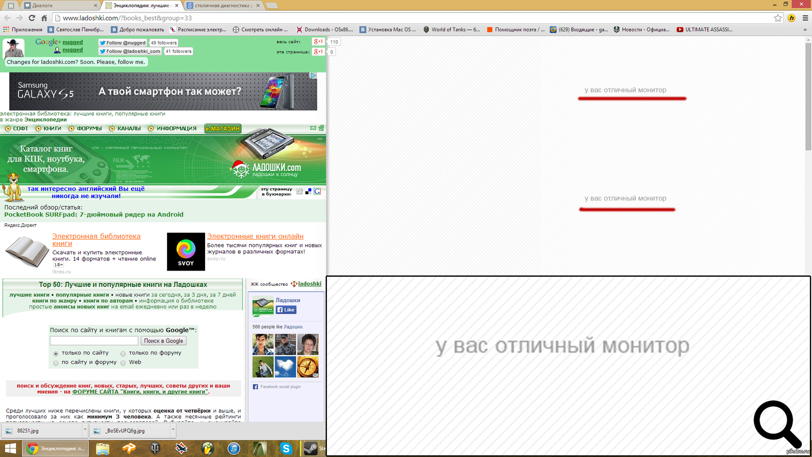This screenshot has height=457, width=812.
Task: Choose the 'Web' search radio button
Action: coord(123,363)
